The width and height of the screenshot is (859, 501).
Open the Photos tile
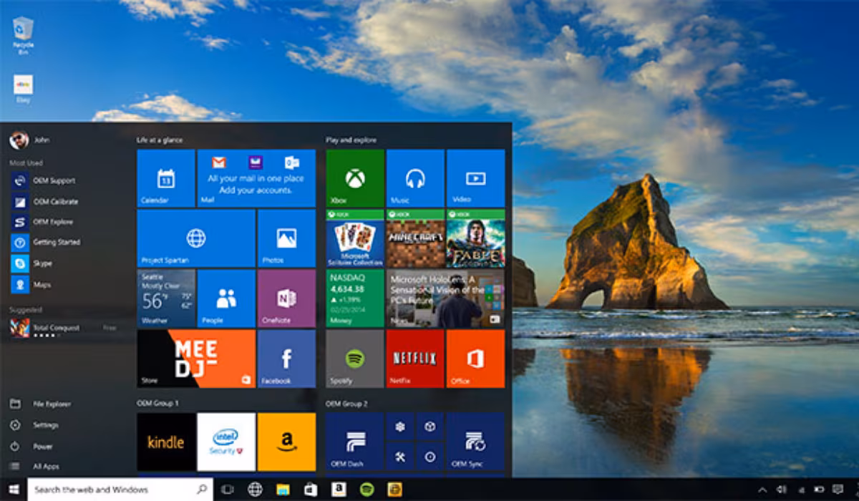[286, 238]
